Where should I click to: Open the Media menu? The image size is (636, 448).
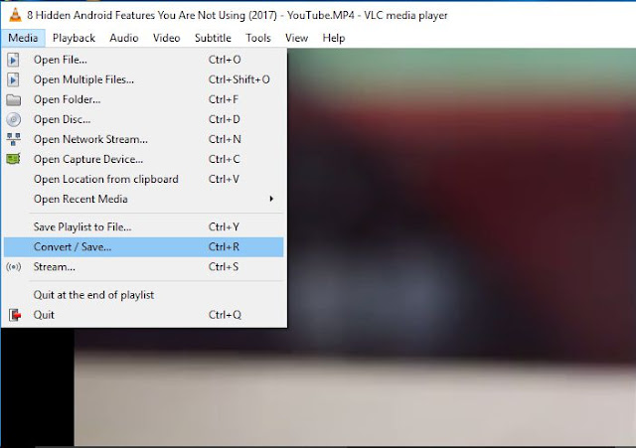coord(23,38)
